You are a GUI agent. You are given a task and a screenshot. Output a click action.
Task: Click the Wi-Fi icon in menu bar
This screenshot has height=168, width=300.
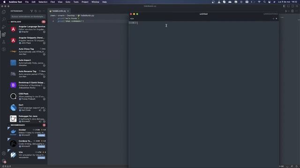[259, 2]
